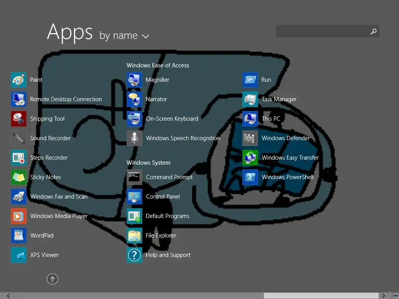Click the 'Sticky Notes' label
This screenshot has height=299, width=399.
tap(46, 177)
